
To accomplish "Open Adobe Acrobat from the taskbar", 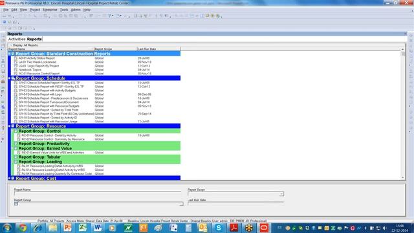I will pos(234,228).
